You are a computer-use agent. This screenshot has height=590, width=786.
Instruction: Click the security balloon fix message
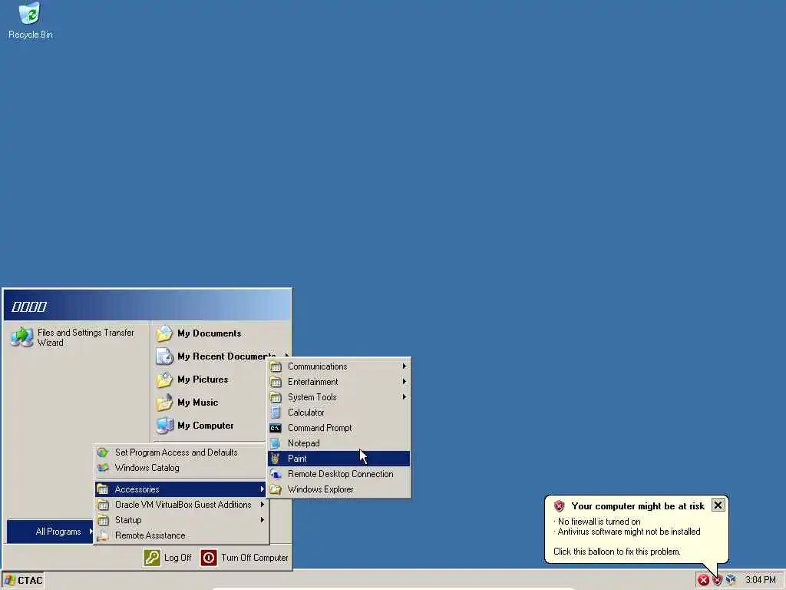coord(616,552)
